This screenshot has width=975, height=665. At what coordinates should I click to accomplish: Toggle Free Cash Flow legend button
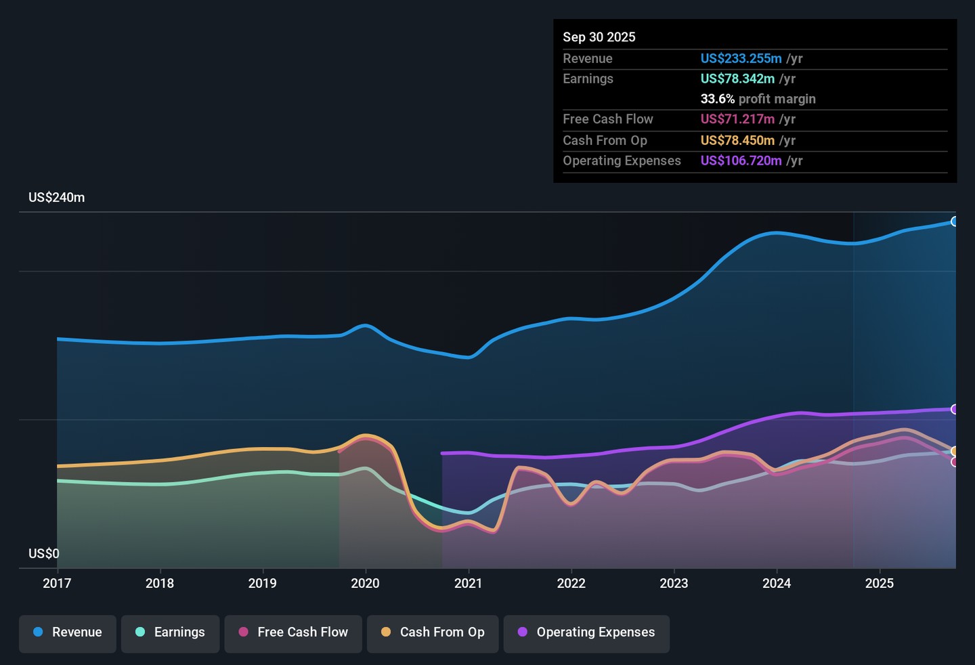point(293,632)
